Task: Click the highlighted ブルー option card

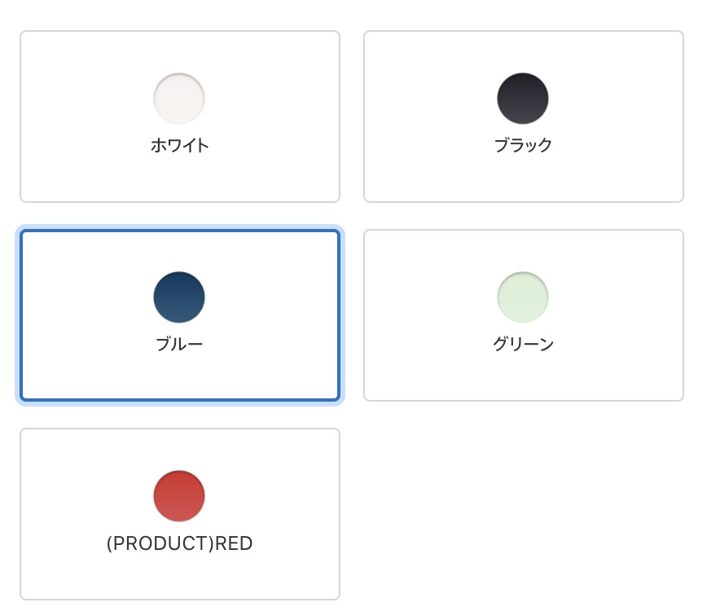Action: (180, 315)
